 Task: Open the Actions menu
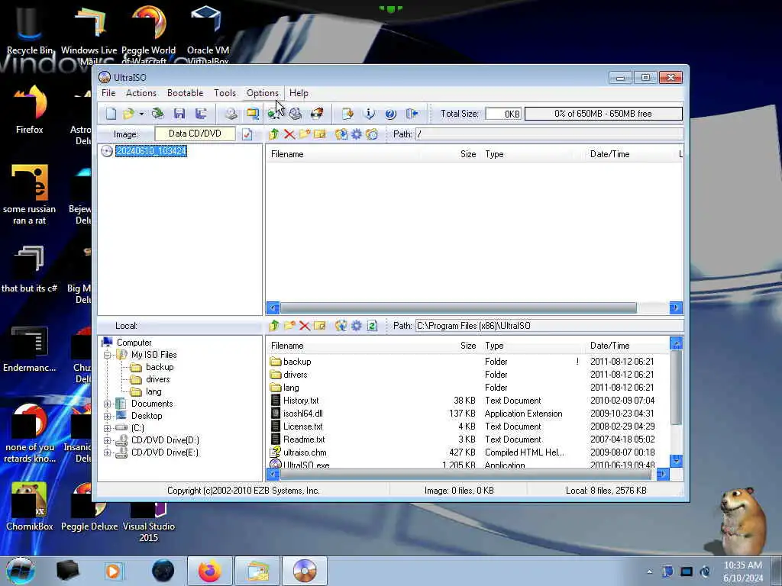pos(141,93)
